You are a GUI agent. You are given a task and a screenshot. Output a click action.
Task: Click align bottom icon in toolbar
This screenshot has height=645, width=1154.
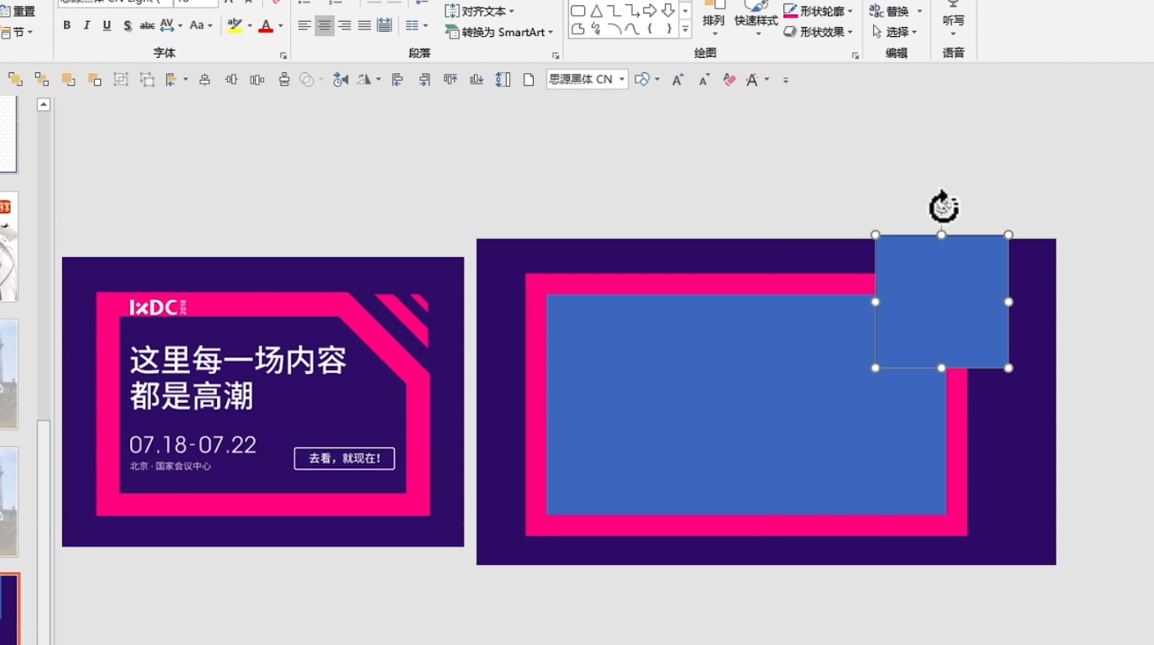[x=477, y=80]
